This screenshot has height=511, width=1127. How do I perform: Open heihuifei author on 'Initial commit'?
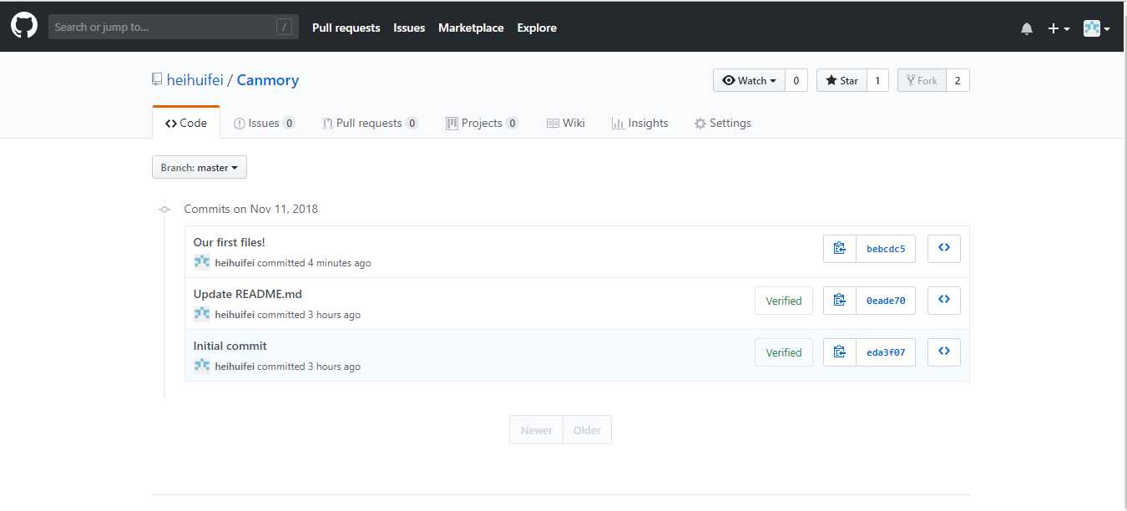point(235,367)
